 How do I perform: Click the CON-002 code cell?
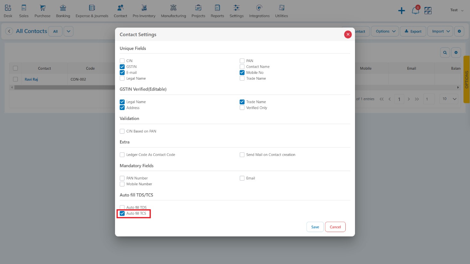[90, 79]
